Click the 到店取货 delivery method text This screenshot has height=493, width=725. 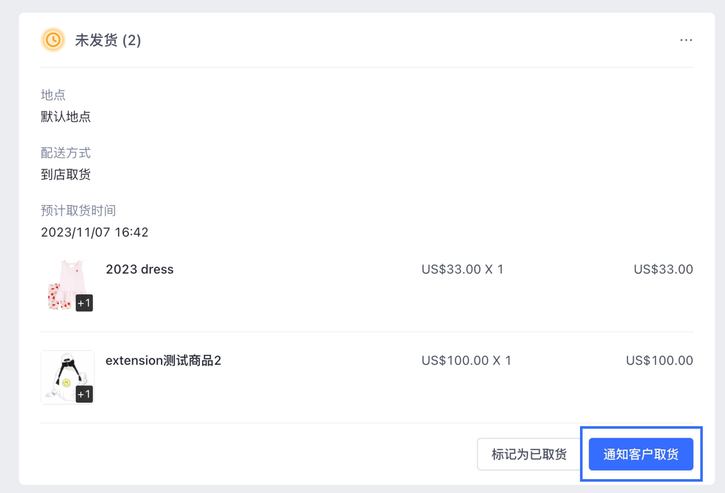[65, 174]
